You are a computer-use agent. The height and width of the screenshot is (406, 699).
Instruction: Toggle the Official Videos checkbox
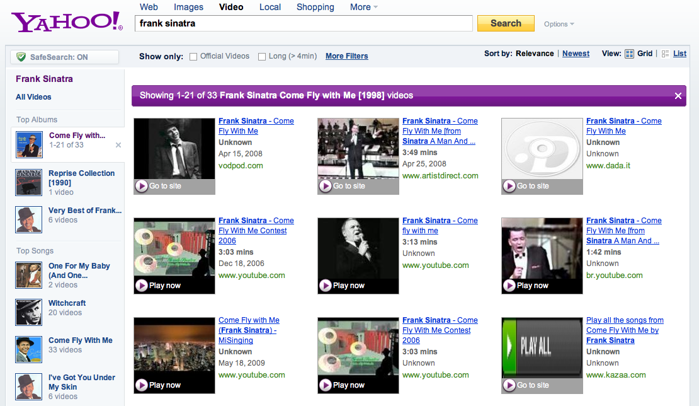(193, 57)
